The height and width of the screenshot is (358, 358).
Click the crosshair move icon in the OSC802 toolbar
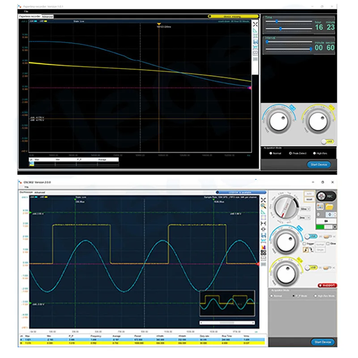point(263,229)
